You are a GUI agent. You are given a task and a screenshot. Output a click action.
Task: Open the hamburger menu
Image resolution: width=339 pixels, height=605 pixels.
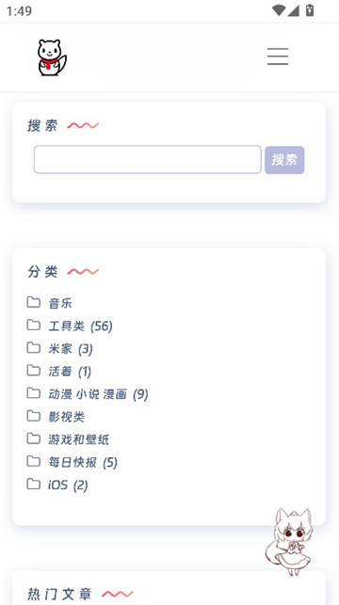278,56
